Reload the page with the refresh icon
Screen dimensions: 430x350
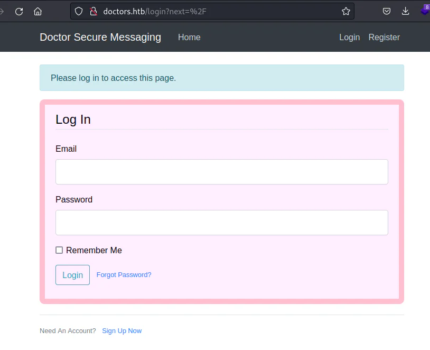point(19,12)
